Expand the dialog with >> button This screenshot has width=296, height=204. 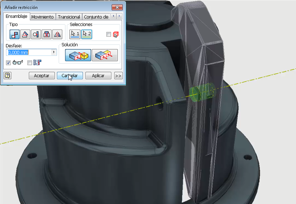118,75
